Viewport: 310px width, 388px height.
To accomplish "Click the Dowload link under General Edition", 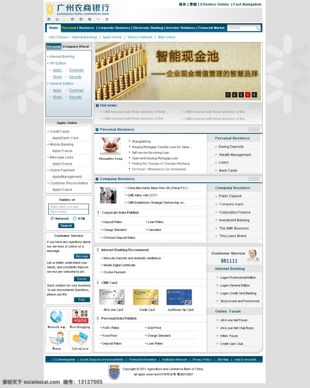I will 76,90.
